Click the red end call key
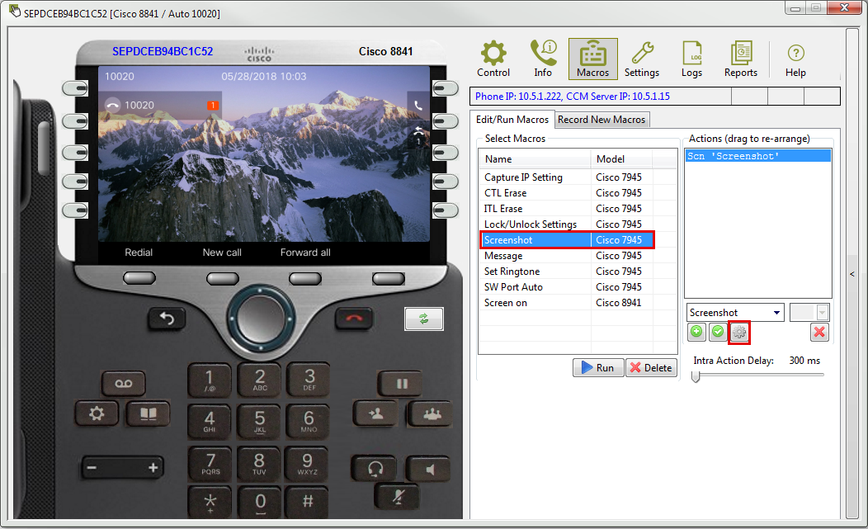 354,319
